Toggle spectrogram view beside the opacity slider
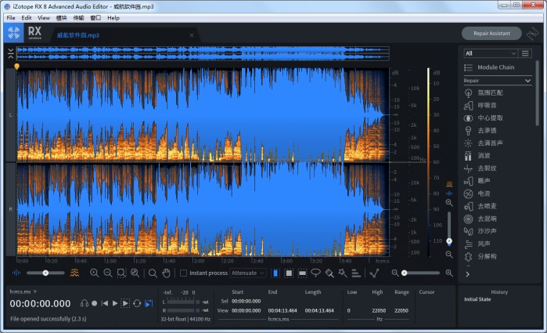 point(74,273)
